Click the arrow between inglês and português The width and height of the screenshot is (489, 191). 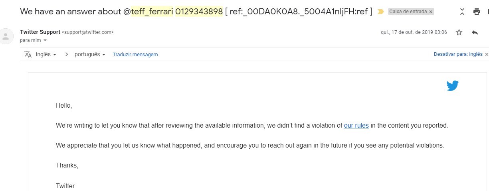[x=66, y=54]
